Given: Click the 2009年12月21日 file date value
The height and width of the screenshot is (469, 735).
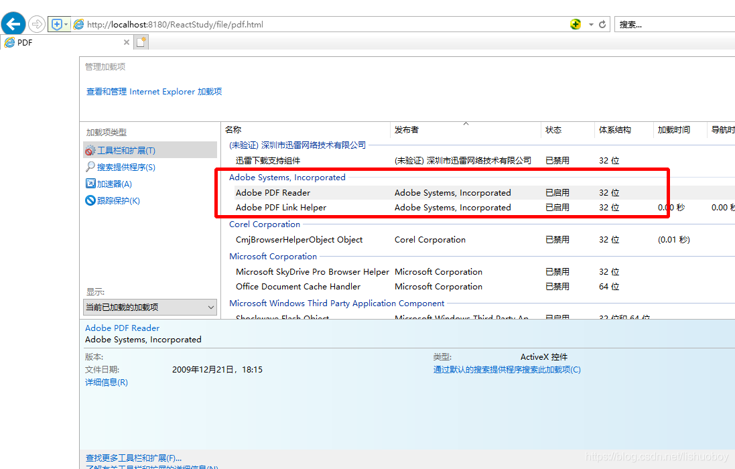Looking at the screenshot, I should point(217,370).
